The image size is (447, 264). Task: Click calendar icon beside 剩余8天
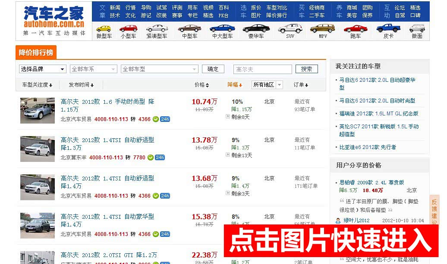(228, 116)
